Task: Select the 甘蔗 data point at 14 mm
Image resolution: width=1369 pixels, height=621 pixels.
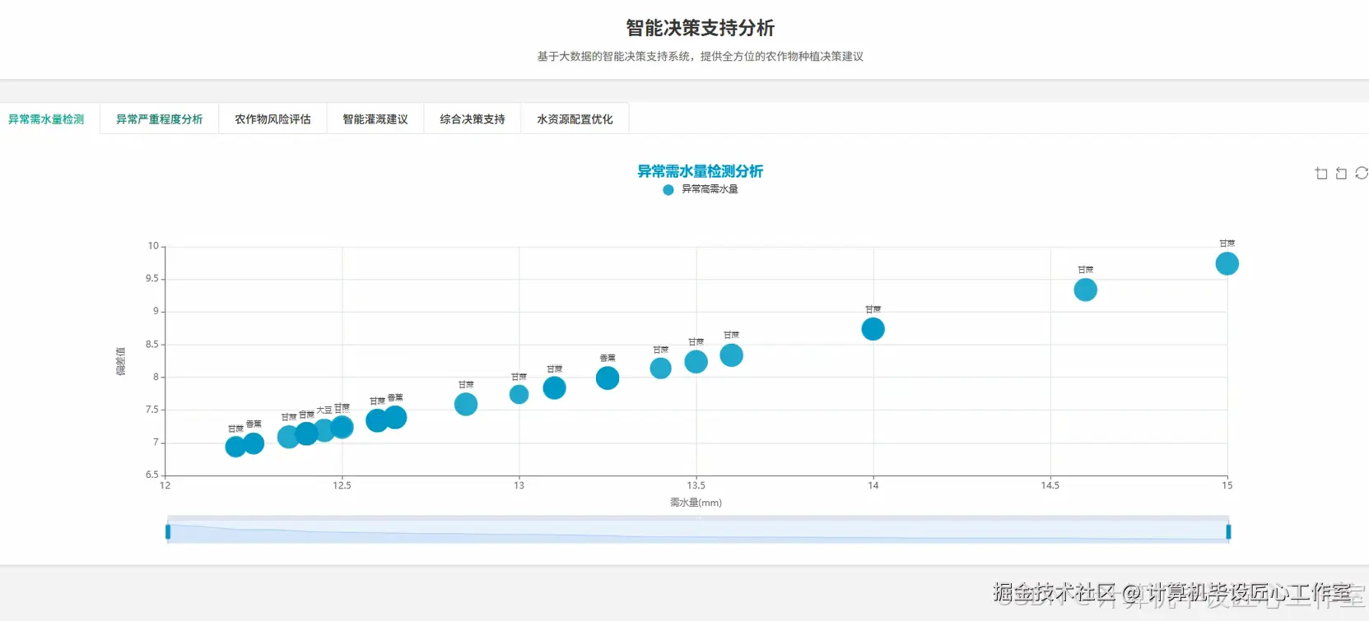Action: (x=873, y=329)
